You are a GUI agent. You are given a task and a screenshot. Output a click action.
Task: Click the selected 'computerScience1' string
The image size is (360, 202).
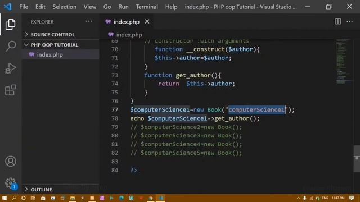tap(256, 110)
